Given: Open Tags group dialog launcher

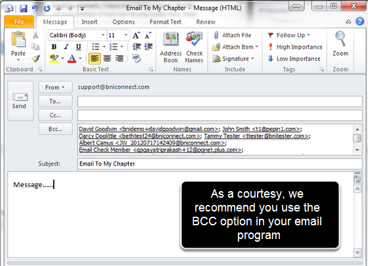Looking at the screenshot, I should [322, 70].
